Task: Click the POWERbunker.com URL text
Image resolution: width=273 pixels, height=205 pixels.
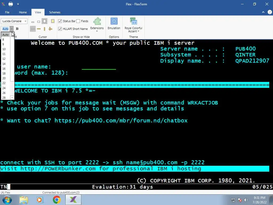Action: point(58,169)
